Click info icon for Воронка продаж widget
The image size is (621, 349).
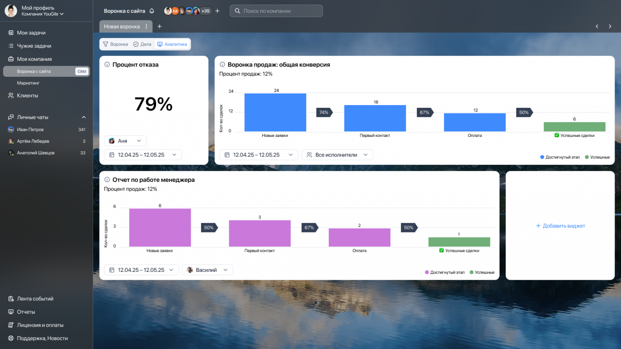(x=223, y=64)
